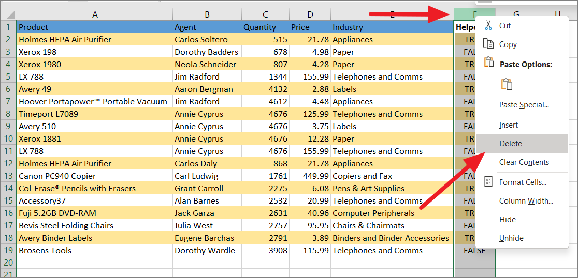Click the Carlos Daly cell
This screenshot has width=578, height=278.
[207, 164]
